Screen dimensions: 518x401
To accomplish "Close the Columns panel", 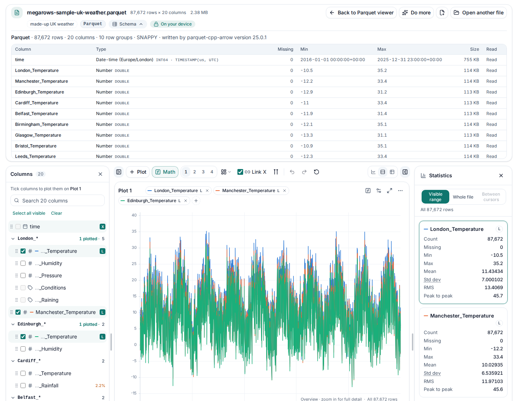I will pyautogui.click(x=100, y=174).
